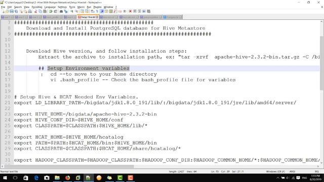Click the Paste toolbar icon

[x=45, y=11]
